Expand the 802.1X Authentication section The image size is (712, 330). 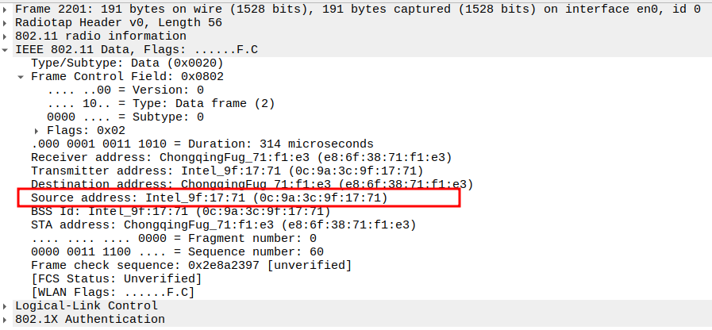[x=6, y=319]
